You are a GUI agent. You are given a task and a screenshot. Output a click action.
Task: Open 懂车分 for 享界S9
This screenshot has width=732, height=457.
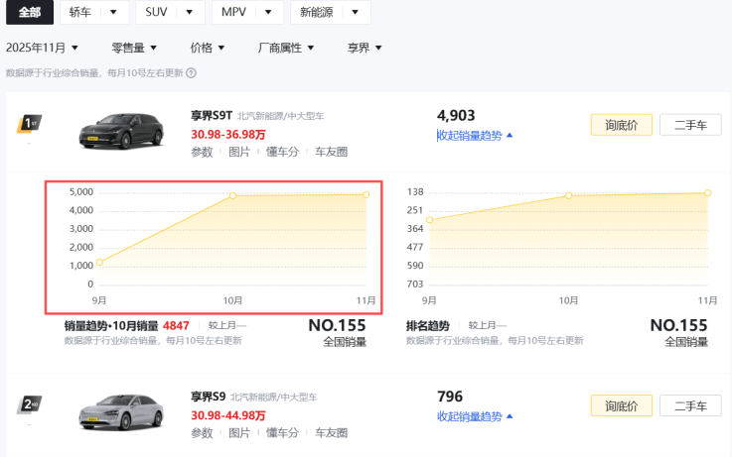click(282, 433)
